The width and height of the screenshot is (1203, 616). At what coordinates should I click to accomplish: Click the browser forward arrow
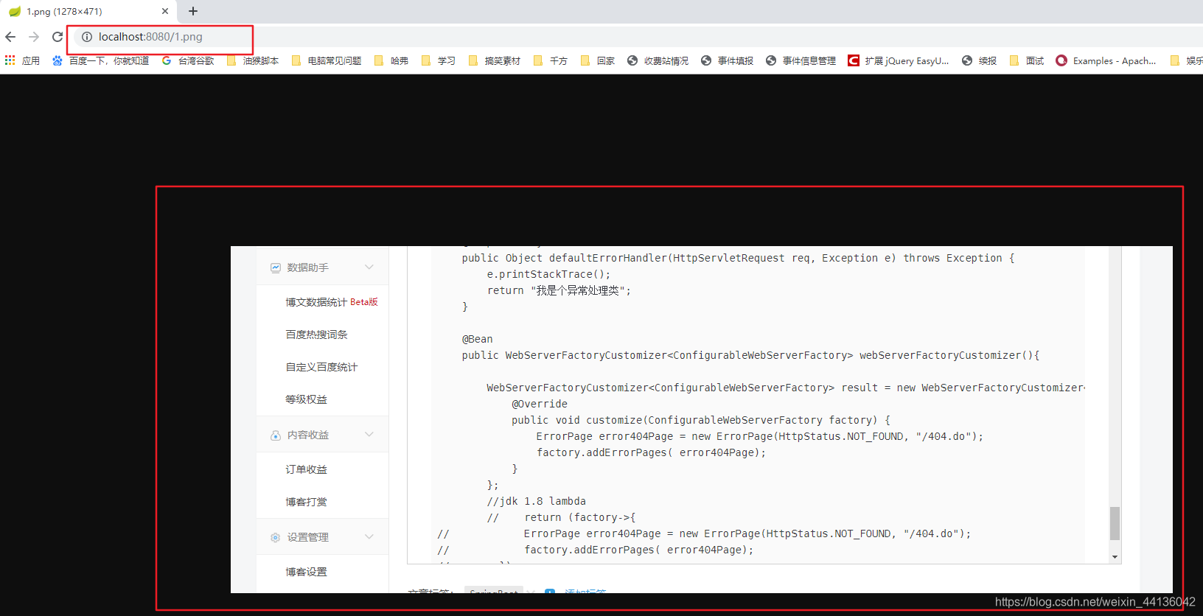(34, 37)
